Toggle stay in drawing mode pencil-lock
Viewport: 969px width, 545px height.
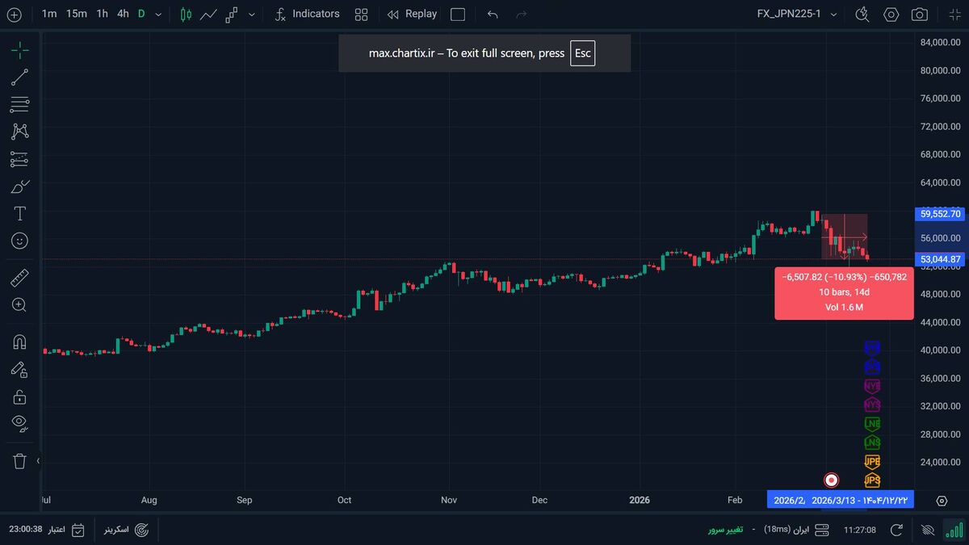click(20, 370)
